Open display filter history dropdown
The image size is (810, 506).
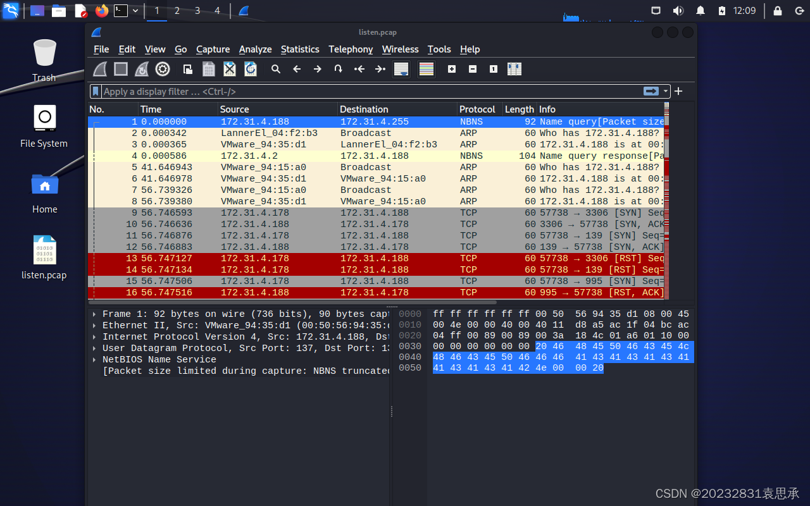pyautogui.click(x=665, y=92)
